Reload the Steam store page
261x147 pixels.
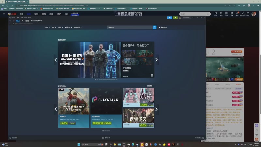tap(10, 24)
